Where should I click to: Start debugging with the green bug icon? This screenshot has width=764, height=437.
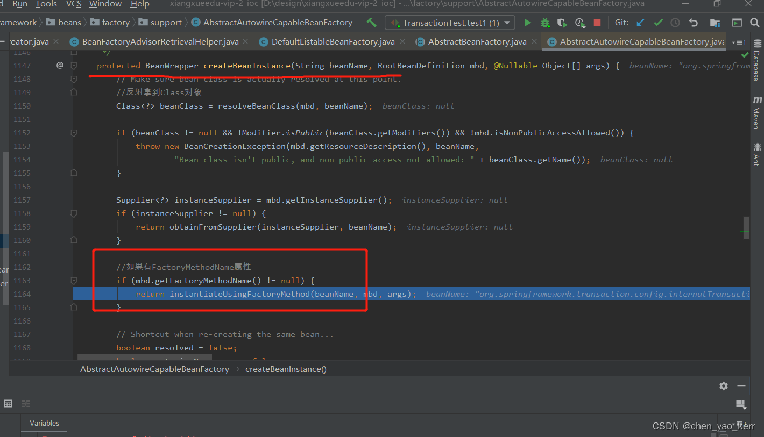click(x=545, y=23)
